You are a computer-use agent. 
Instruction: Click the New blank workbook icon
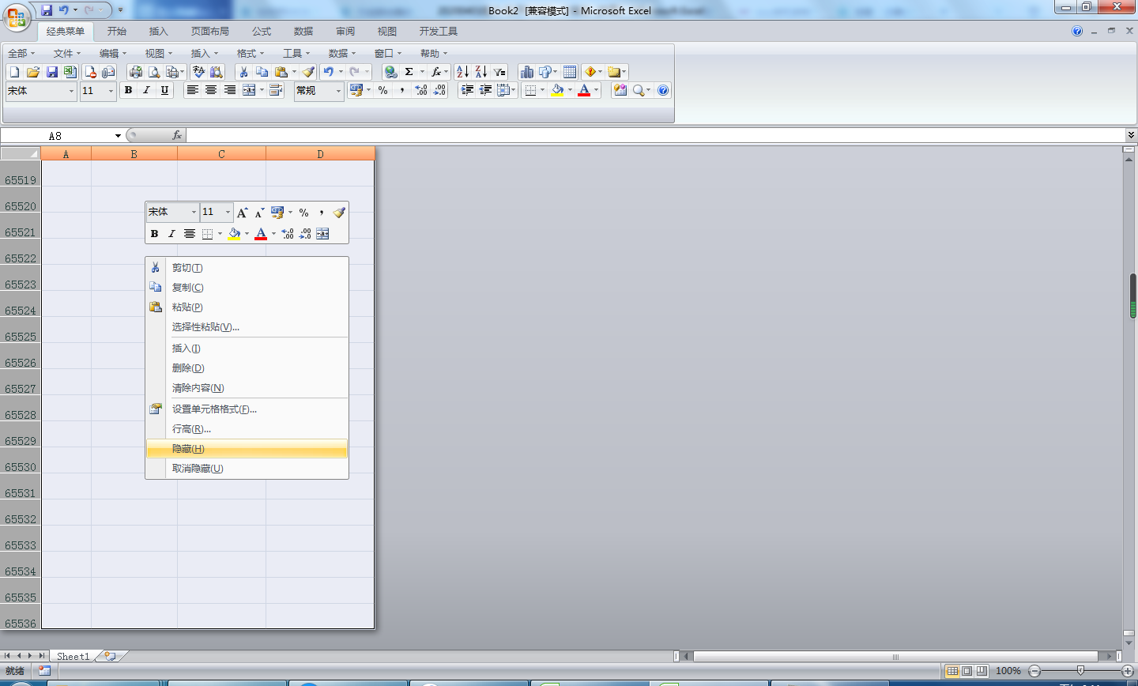(14, 72)
